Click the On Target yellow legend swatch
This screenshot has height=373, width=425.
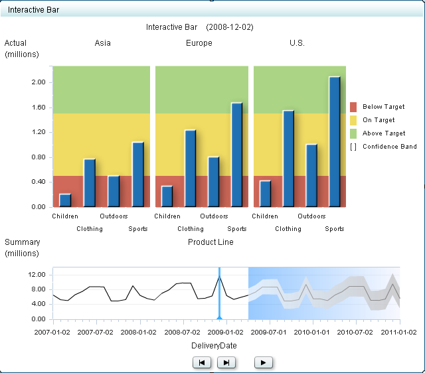tap(353, 120)
